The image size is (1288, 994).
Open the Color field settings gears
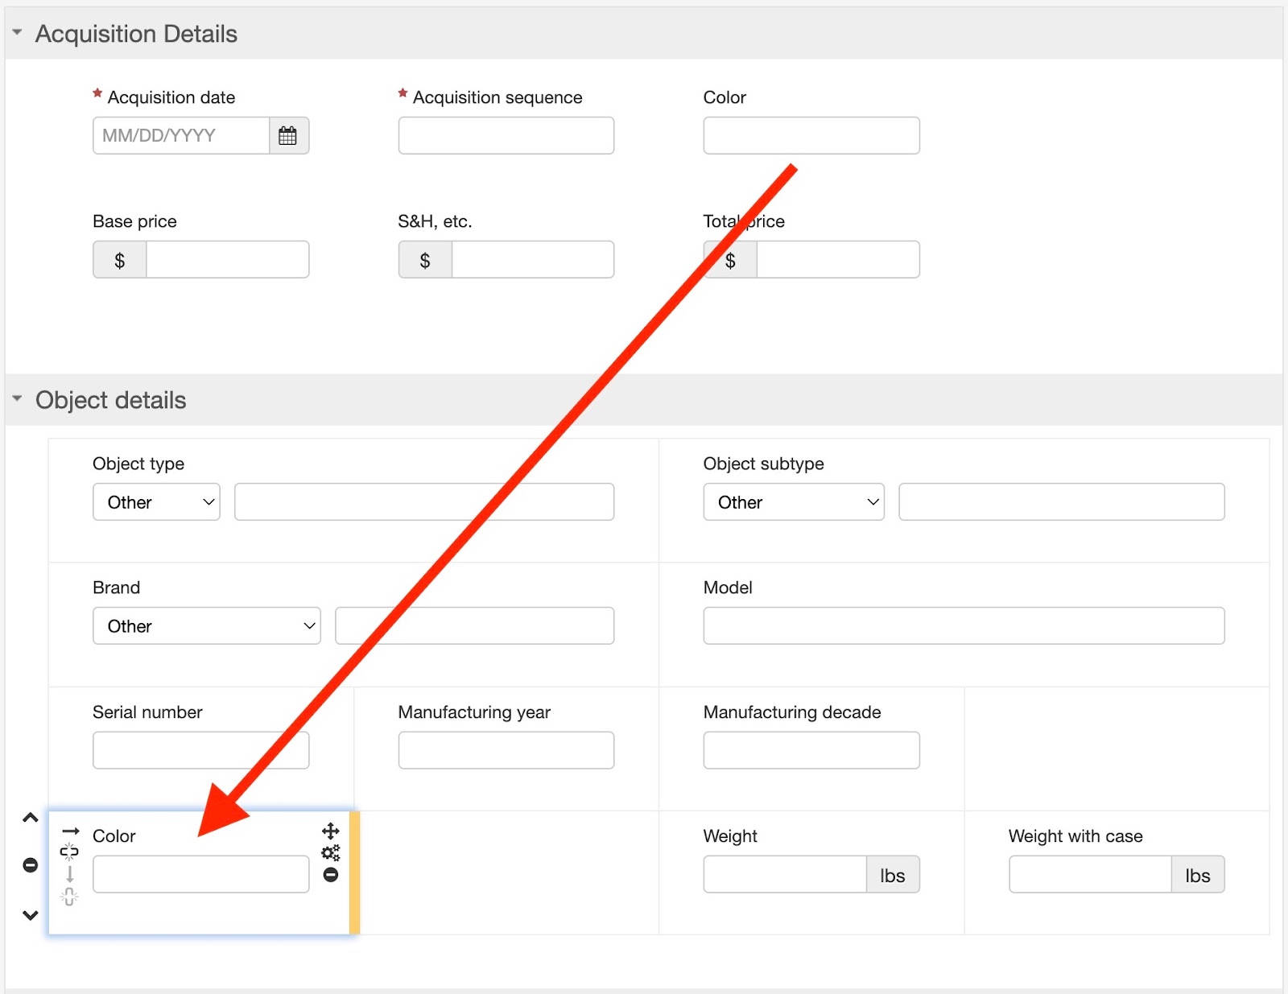click(x=330, y=852)
